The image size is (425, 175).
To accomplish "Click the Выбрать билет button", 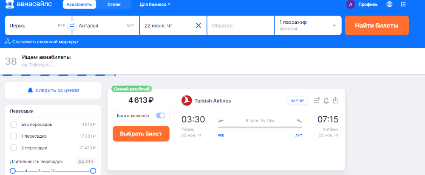I will 141,133.
